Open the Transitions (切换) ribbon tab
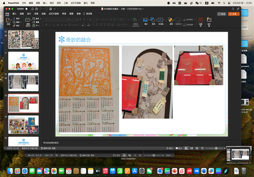254x177 pixels. 36,14
